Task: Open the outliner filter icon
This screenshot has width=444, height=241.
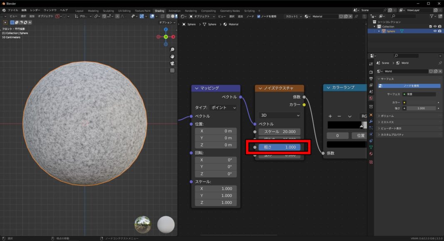Action: click(x=432, y=16)
